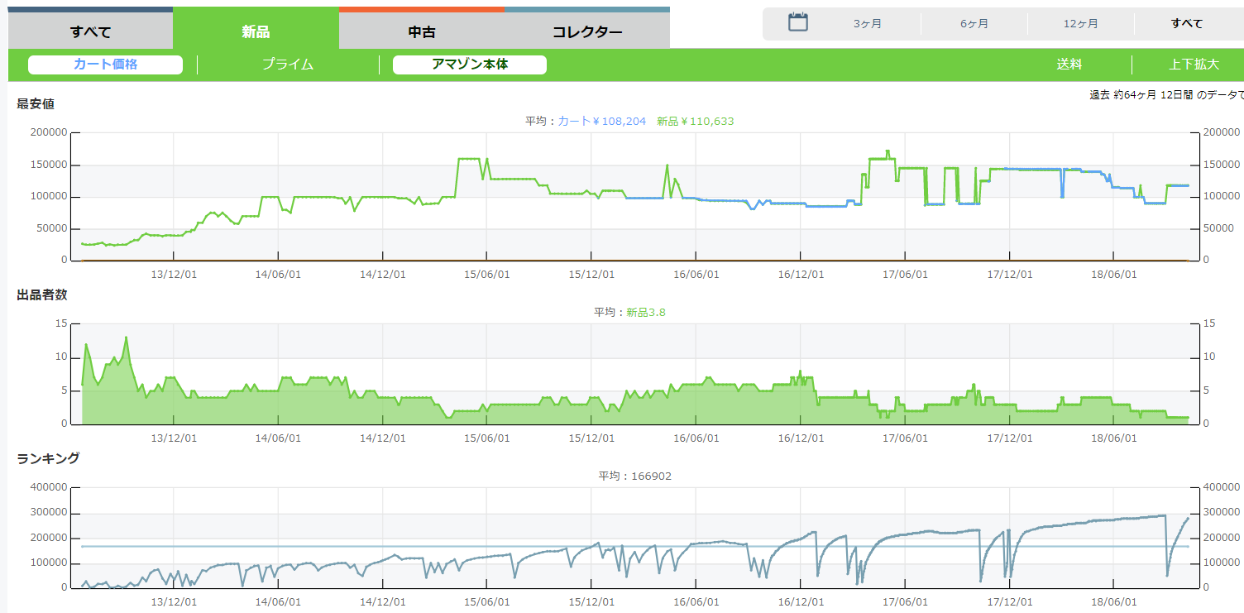Show the 12ヶ月 period of data
The height and width of the screenshot is (613, 1244).
coord(1080,24)
